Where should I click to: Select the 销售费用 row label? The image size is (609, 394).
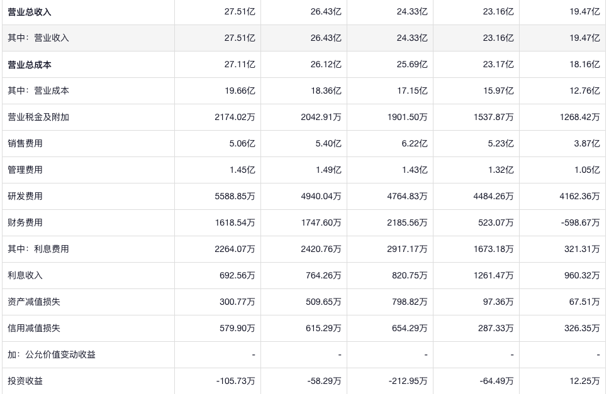tap(25, 144)
